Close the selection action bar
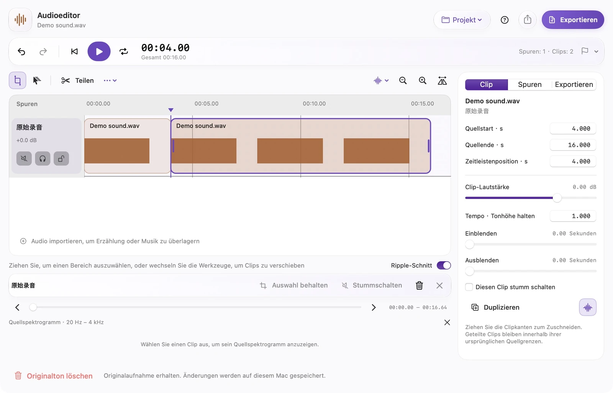The height and width of the screenshot is (393, 613). [439, 285]
